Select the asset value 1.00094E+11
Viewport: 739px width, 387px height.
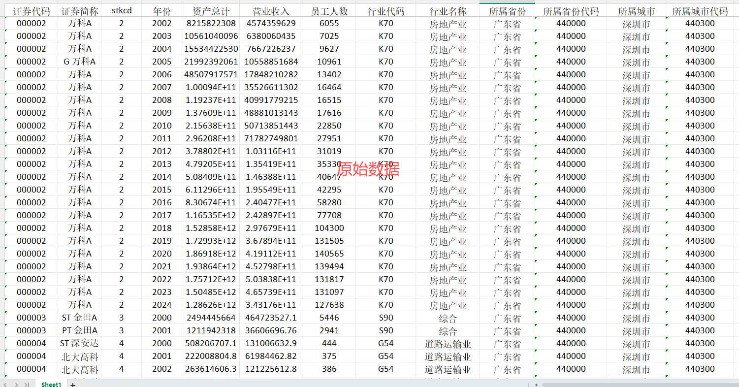[211, 87]
